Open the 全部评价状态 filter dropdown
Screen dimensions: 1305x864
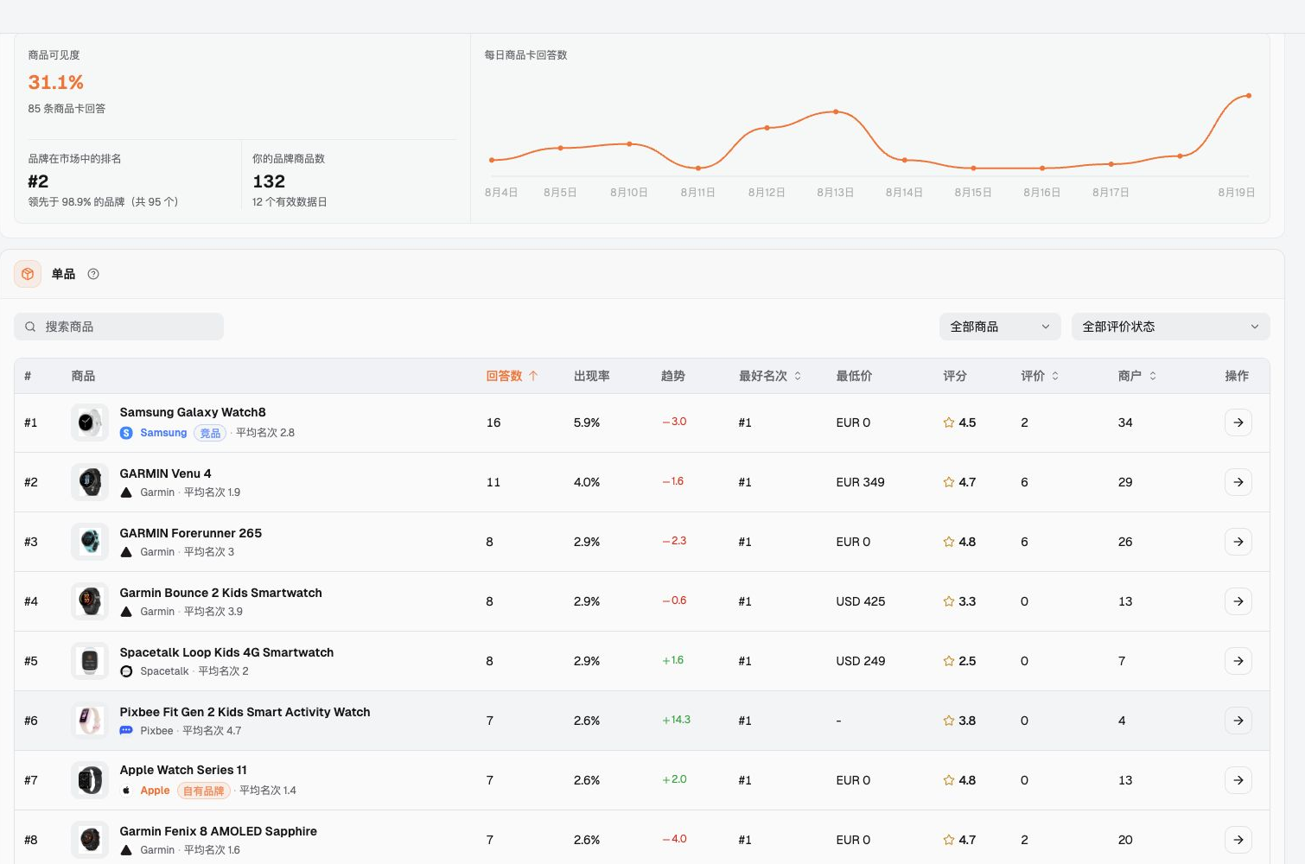pos(1171,327)
